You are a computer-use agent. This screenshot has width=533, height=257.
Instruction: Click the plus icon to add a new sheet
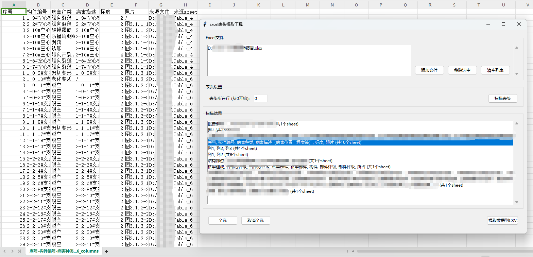[x=106, y=252]
